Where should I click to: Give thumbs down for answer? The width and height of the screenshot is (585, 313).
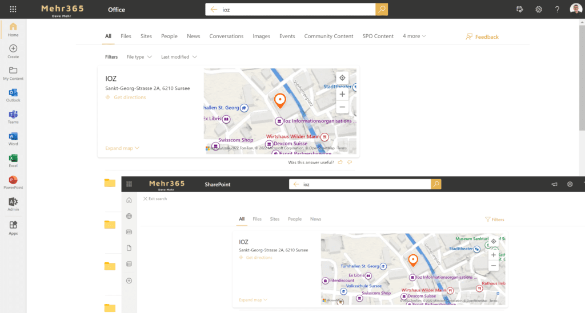pyautogui.click(x=350, y=162)
